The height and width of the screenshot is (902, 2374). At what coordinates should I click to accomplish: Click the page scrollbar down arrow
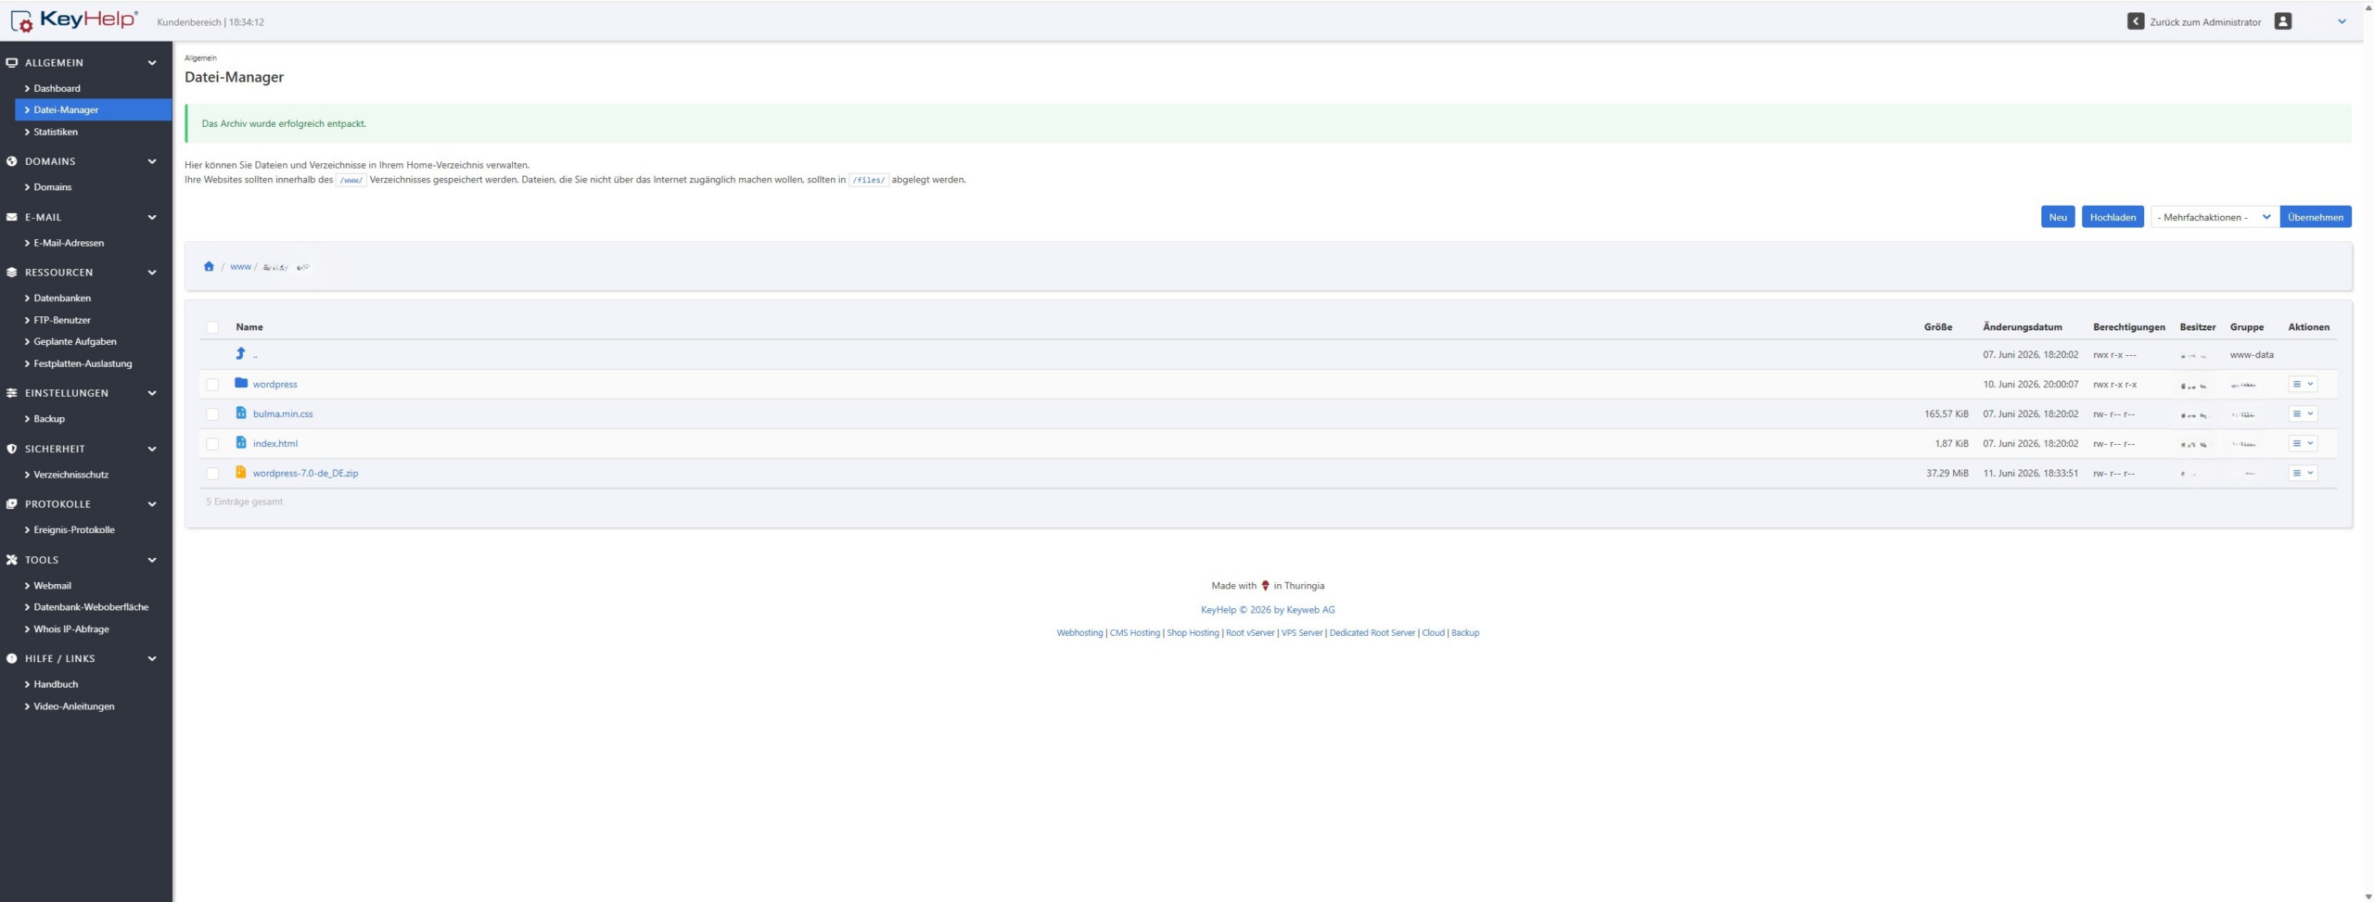2368,896
